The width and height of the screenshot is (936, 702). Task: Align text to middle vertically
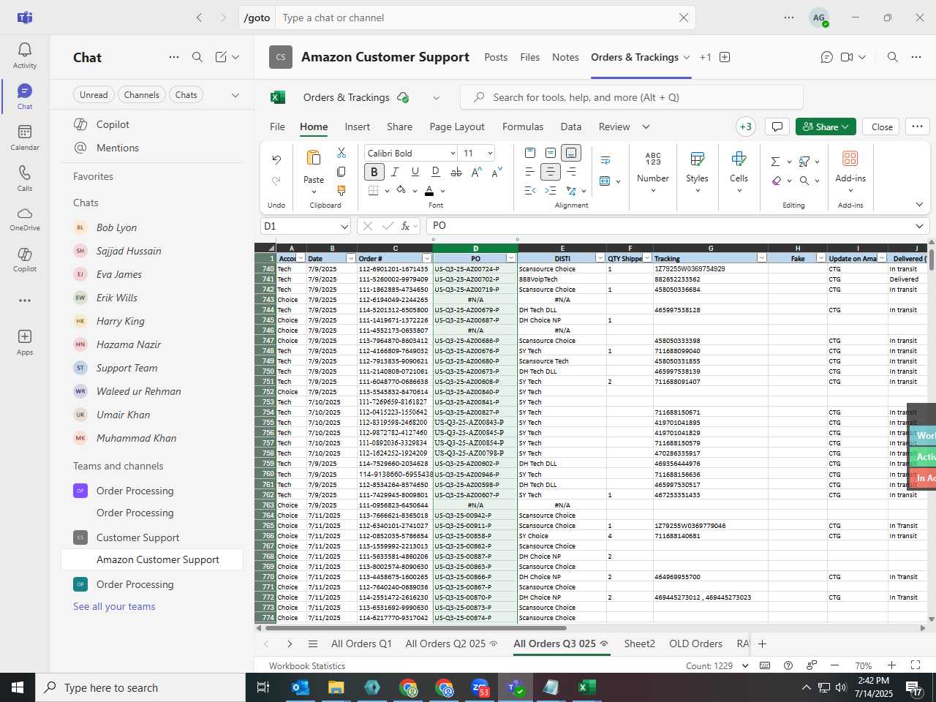click(551, 153)
